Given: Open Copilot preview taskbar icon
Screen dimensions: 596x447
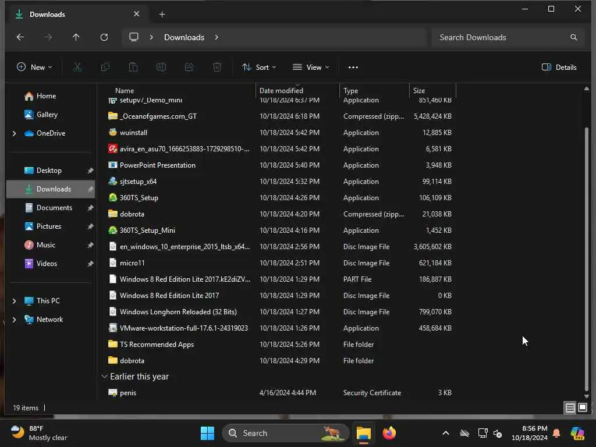Looking at the screenshot, I should click(577, 433).
